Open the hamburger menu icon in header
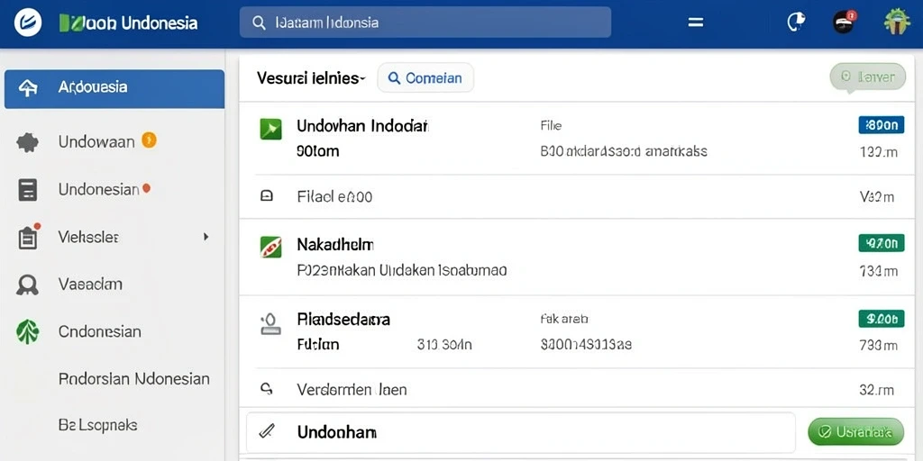This screenshot has height=461, width=923. (696, 23)
